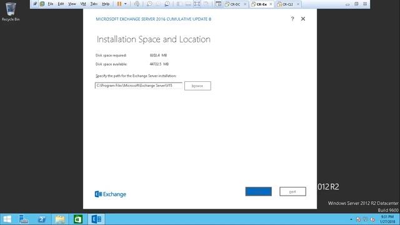Open the View menu
The height and width of the screenshot is (225, 400).
click(72, 4)
